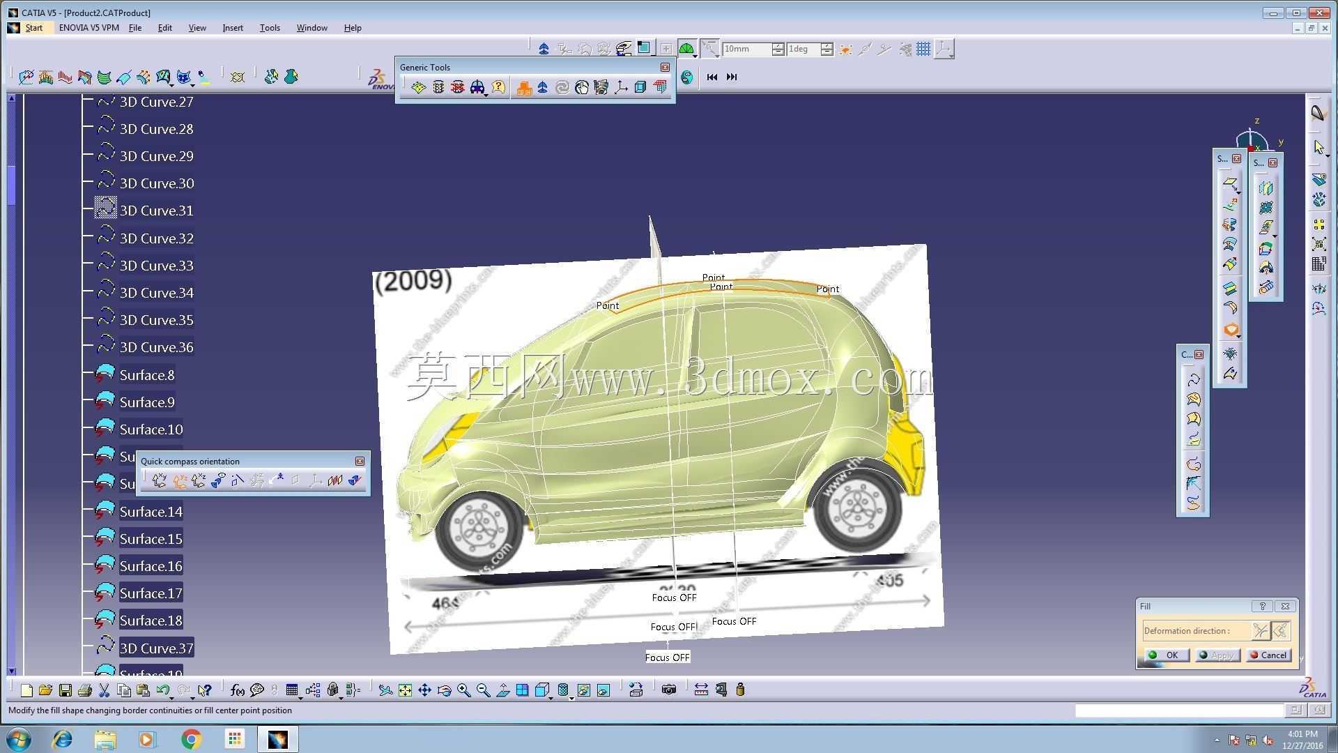Open the Window menu
The width and height of the screenshot is (1338, 753).
pyautogui.click(x=312, y=28)
